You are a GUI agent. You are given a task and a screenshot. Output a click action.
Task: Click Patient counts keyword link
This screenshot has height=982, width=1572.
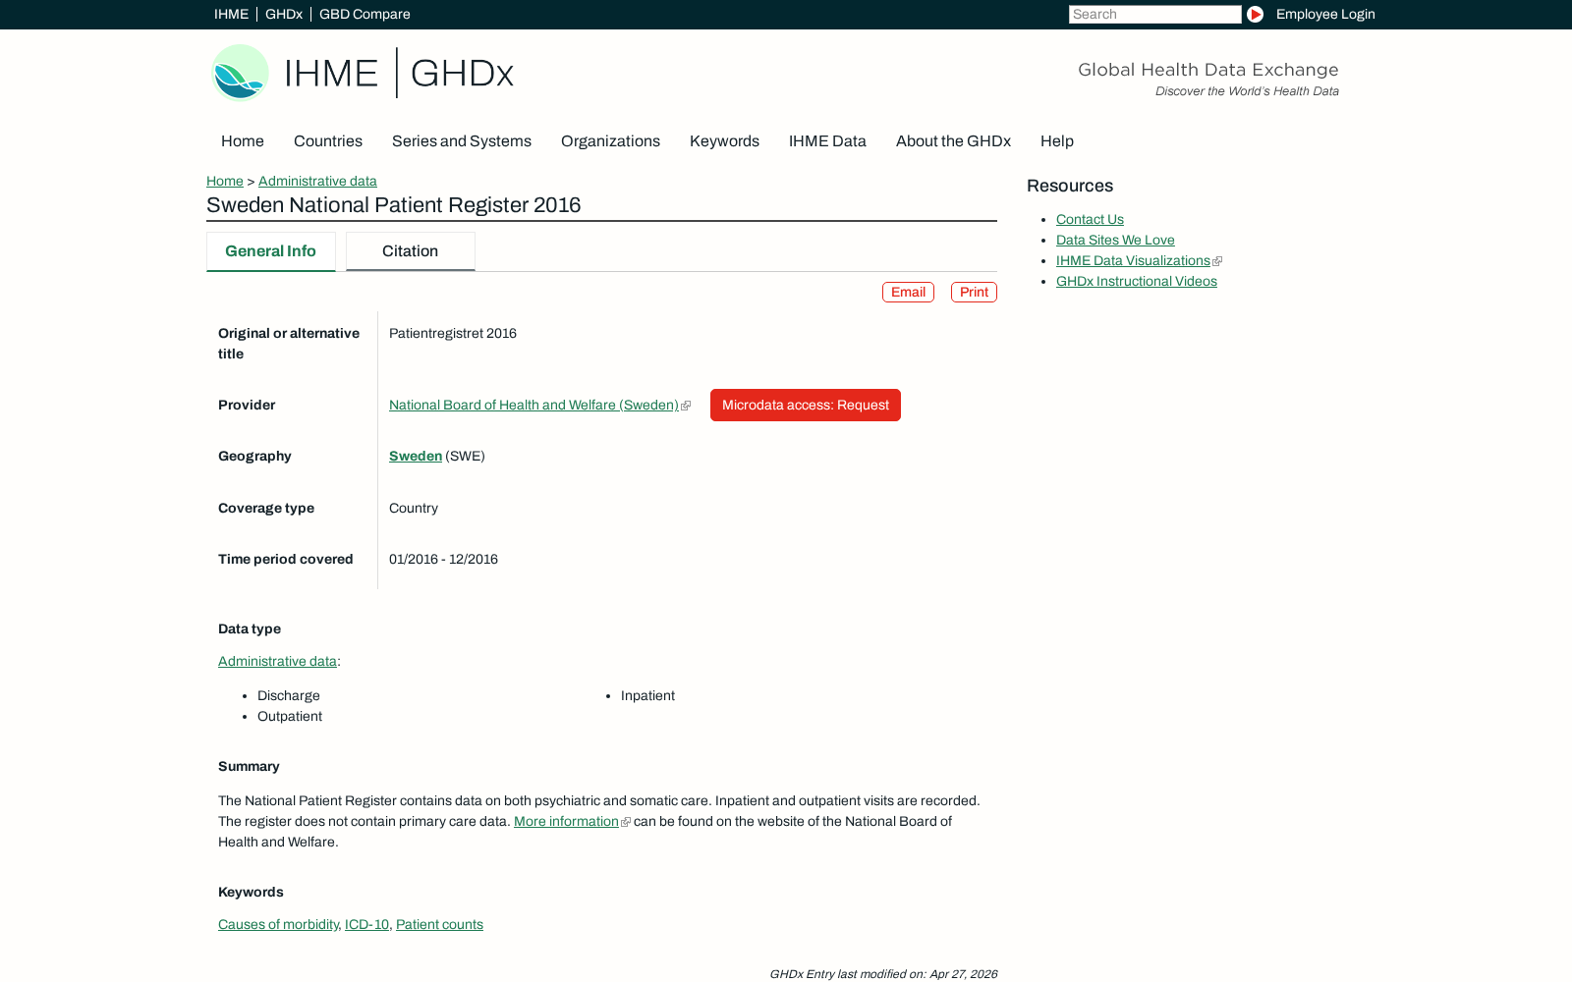(x=439, y=924)
